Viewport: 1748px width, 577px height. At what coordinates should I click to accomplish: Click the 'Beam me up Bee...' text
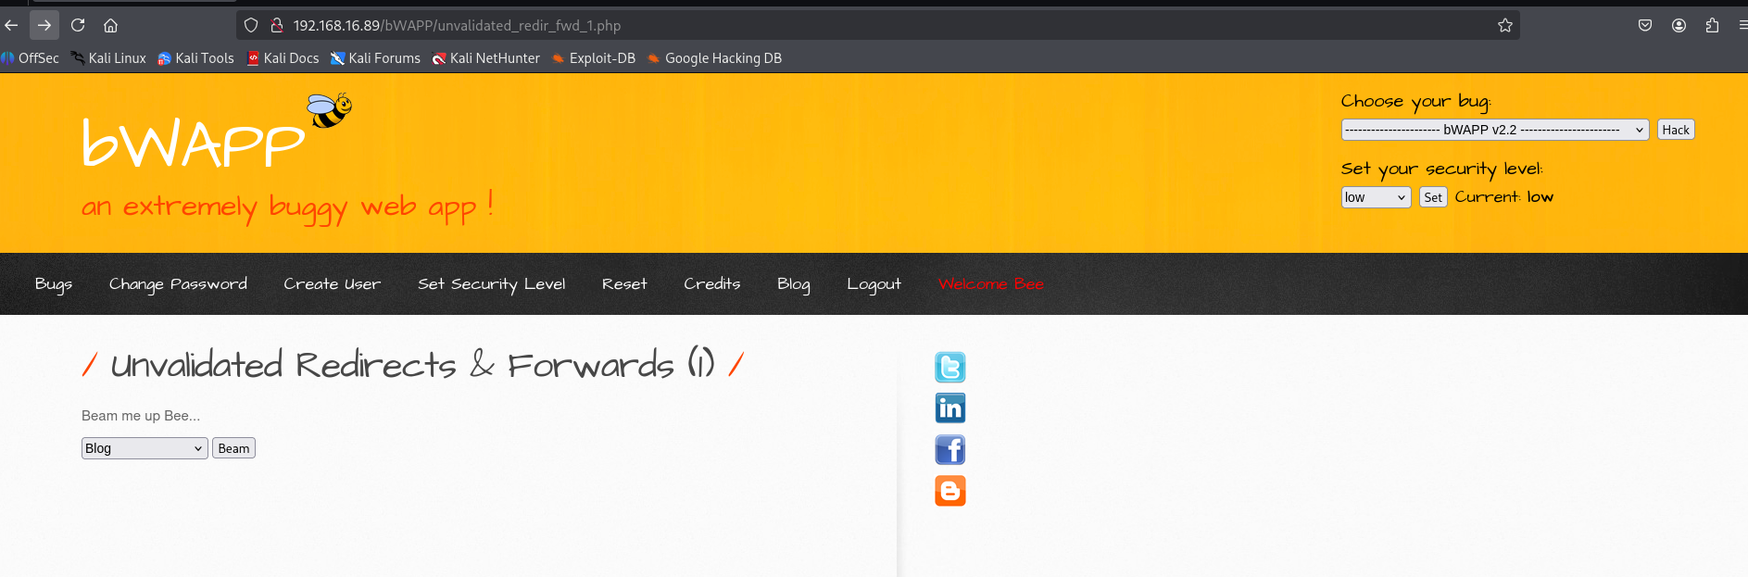[141, 416]
